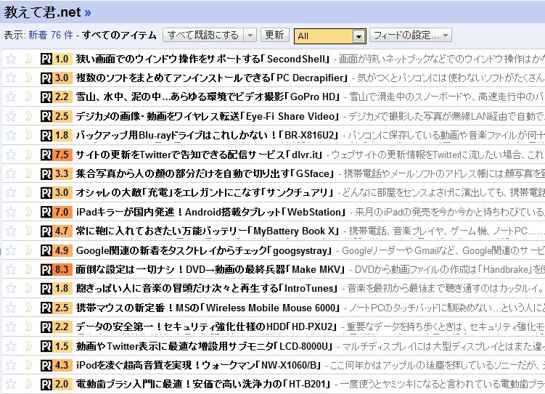Open the MyBattery Book X article title
The width and height of the screenshot is (545, 394).
pos(208,231)
